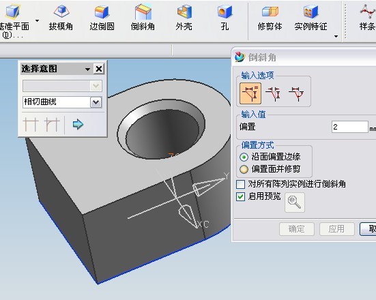Click the preview magnifier icon button
Image resolution: width=376 pixels, height=300 pixels.
pos(295,202)
